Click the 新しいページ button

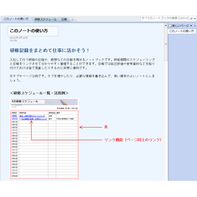179,26
